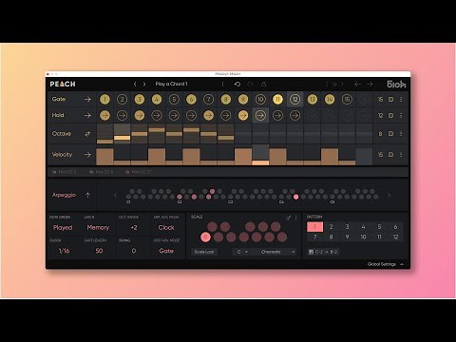Adjust the highlighted tenth Velocity step bar
456x342 pixels.
[x=260, y=155]
